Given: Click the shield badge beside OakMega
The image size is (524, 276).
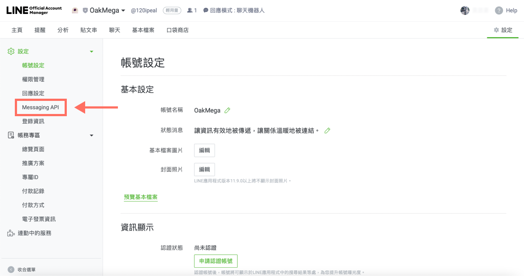Looking at the screenshot, I should coord(85,10).
